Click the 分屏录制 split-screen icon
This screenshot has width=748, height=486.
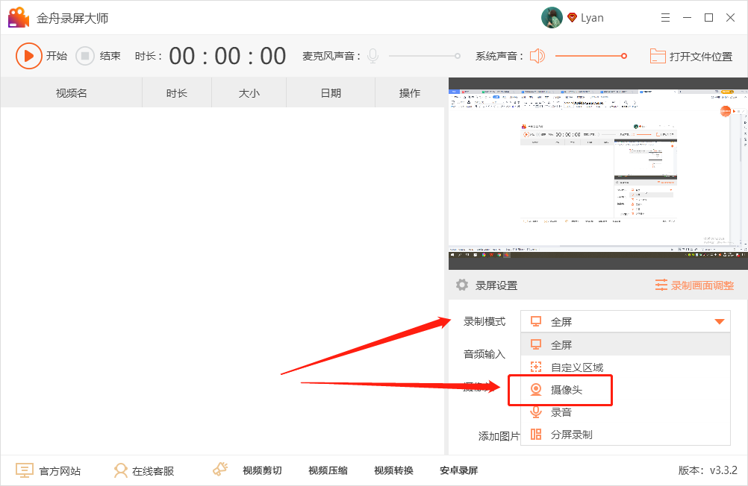point(535,434)
